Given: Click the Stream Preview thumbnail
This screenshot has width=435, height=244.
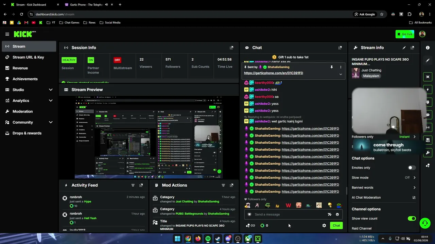Looking at the screenshot, I should [x=149, y=137].
